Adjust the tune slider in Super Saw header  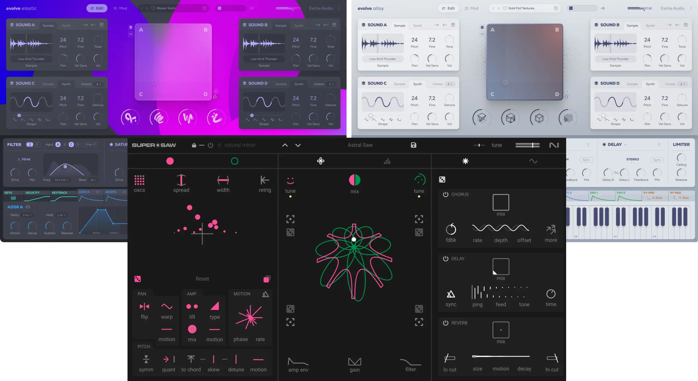479,145
